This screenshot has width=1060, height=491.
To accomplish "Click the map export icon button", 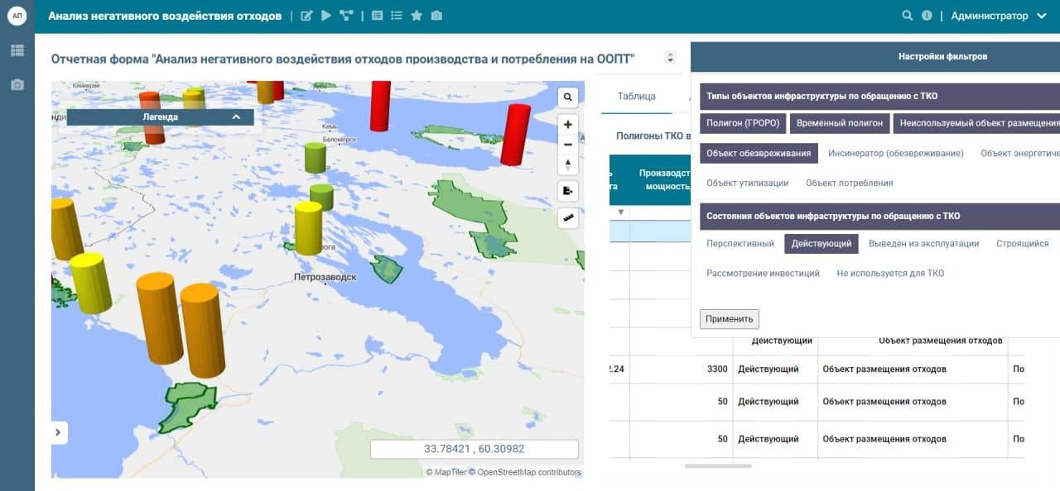I will [x=568, y=191].
